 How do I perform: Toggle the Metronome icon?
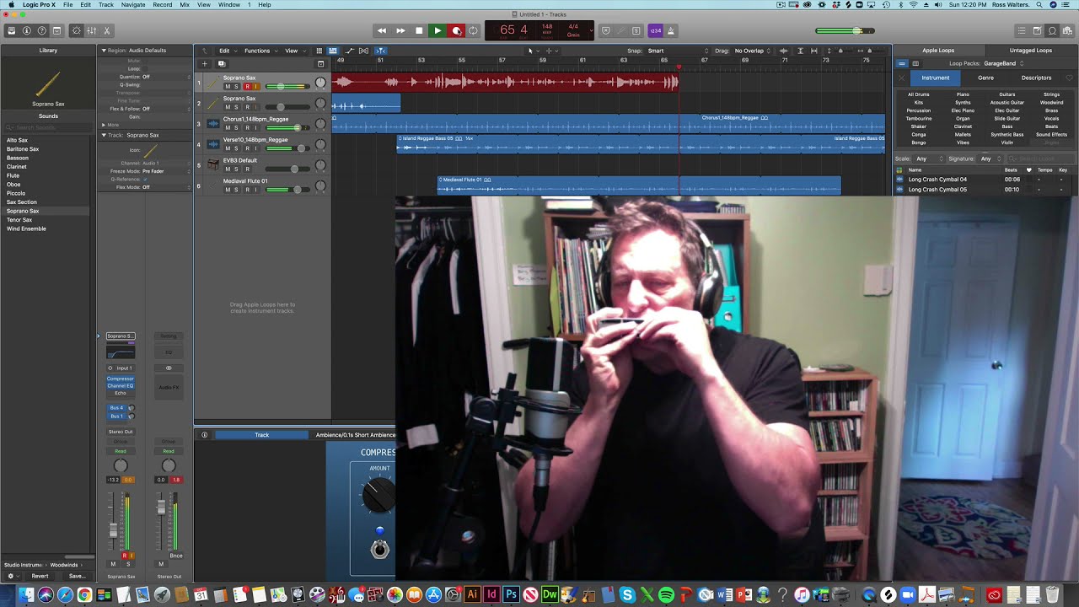click(671, 30)
